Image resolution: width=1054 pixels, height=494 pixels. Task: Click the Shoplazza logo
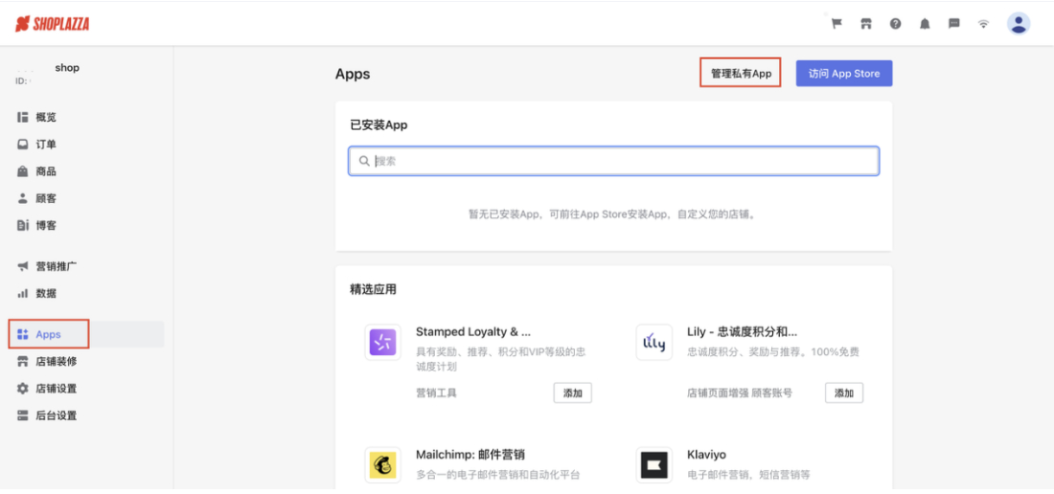tap(53, 24)
